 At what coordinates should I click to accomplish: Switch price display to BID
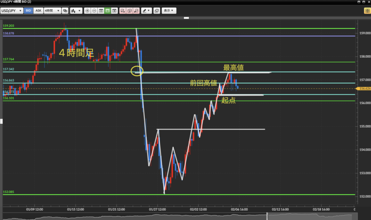tap(28, 11)
